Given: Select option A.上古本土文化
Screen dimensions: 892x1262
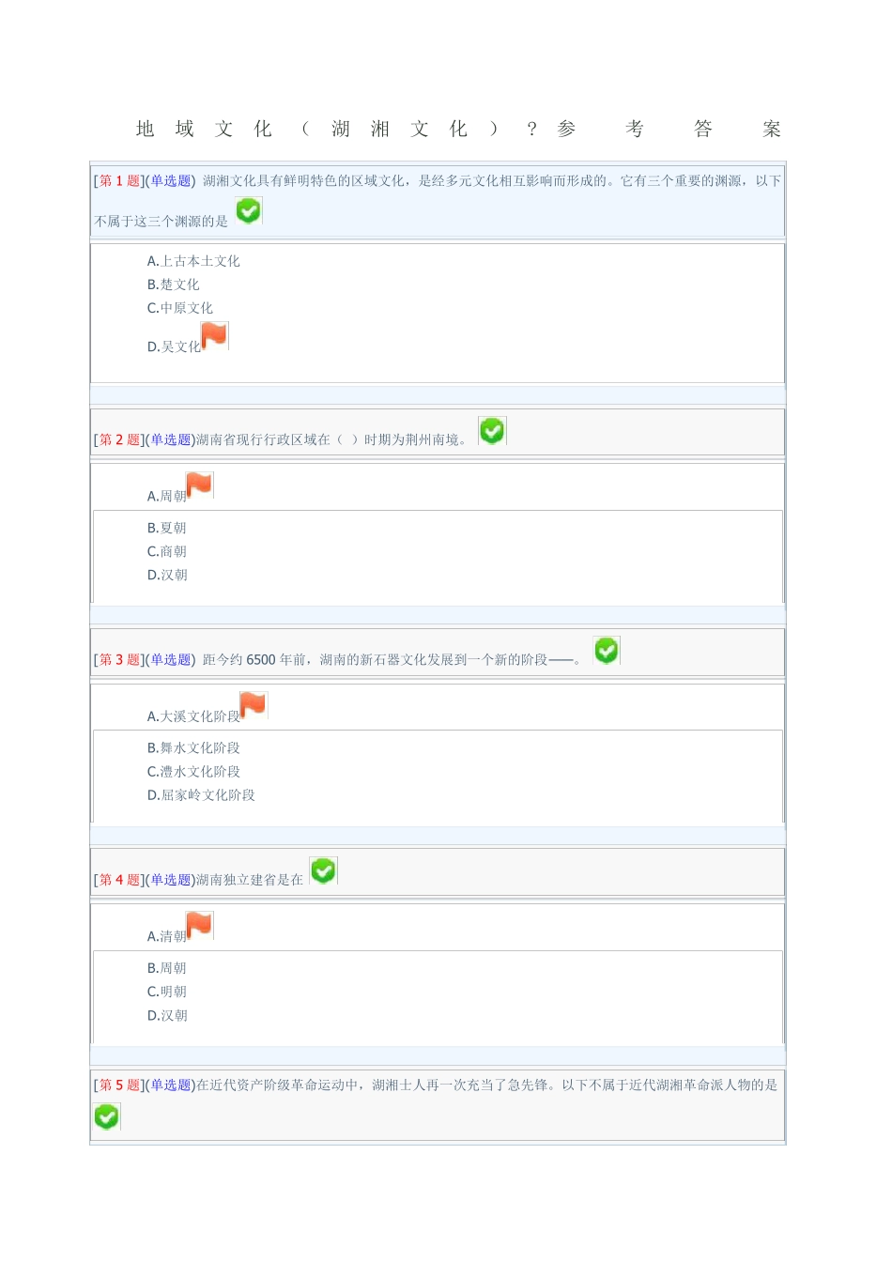Looking at the screenshot, I should (193, 261).
